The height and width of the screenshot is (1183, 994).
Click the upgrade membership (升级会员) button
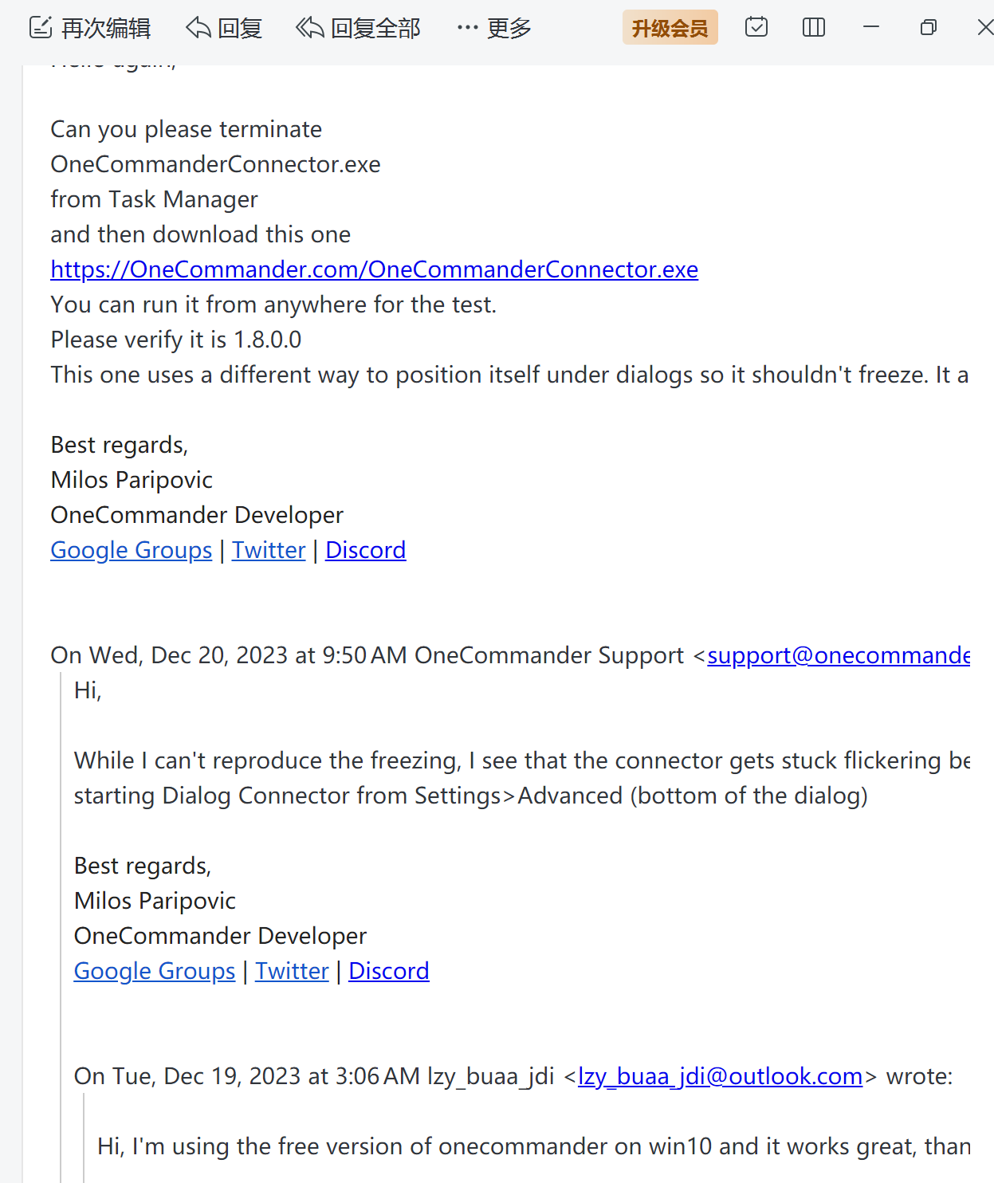[x=670, y=28]
